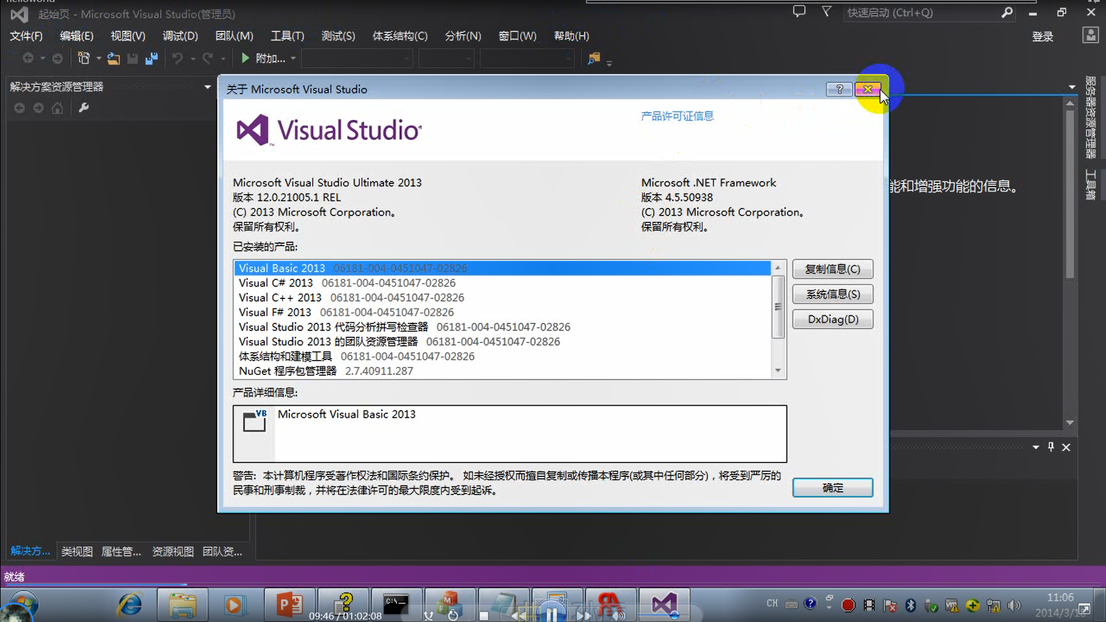Select Visual F# 2013 in installed products
1106x622 pixels.
(502, 312)
